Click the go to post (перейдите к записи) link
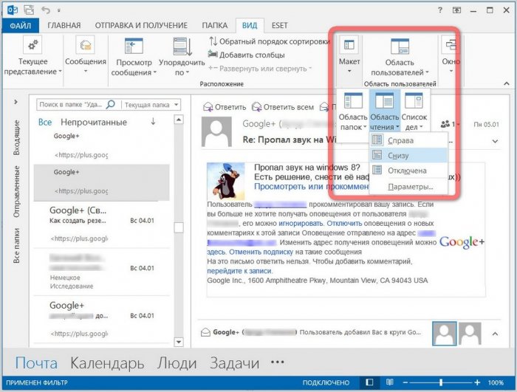Screen dimensions: 517x392 pos(240,271)
